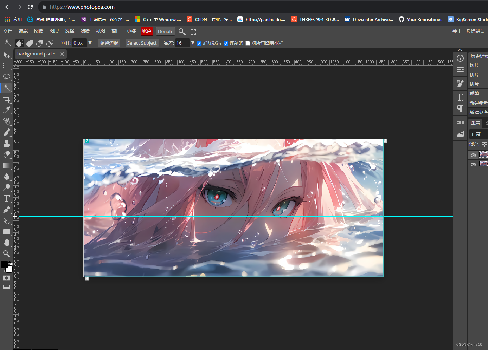
Task: Open the Paragraph panel icon
Action: click(x=460, y=108)
